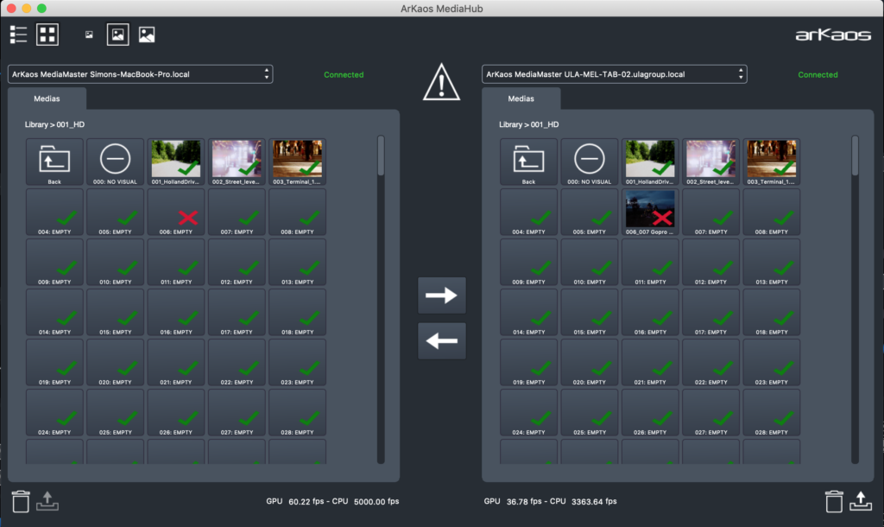Click the ArKaos MediaHub window title
The height and width of the screenshot is (527, 884).
[441, 9]
